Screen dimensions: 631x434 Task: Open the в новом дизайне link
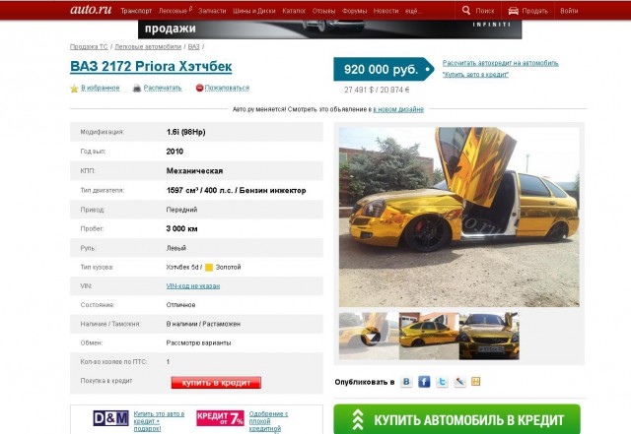(398, 109)
